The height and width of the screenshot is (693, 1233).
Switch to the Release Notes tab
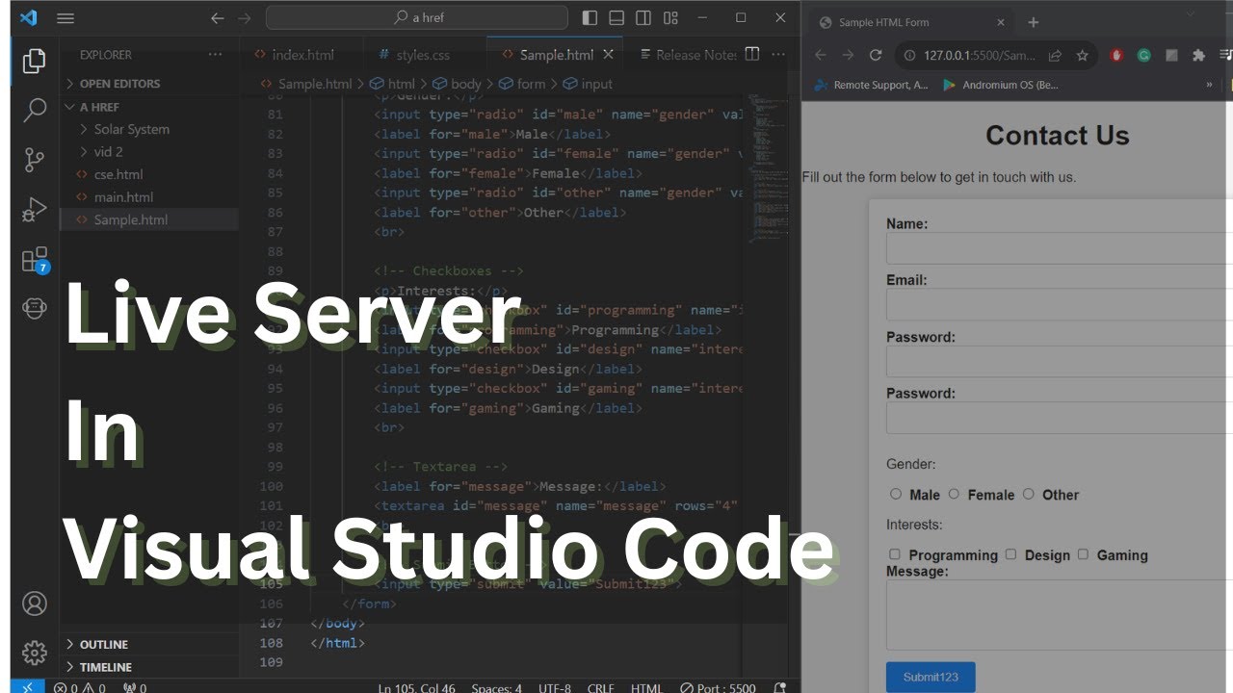[x=687, y=55]
